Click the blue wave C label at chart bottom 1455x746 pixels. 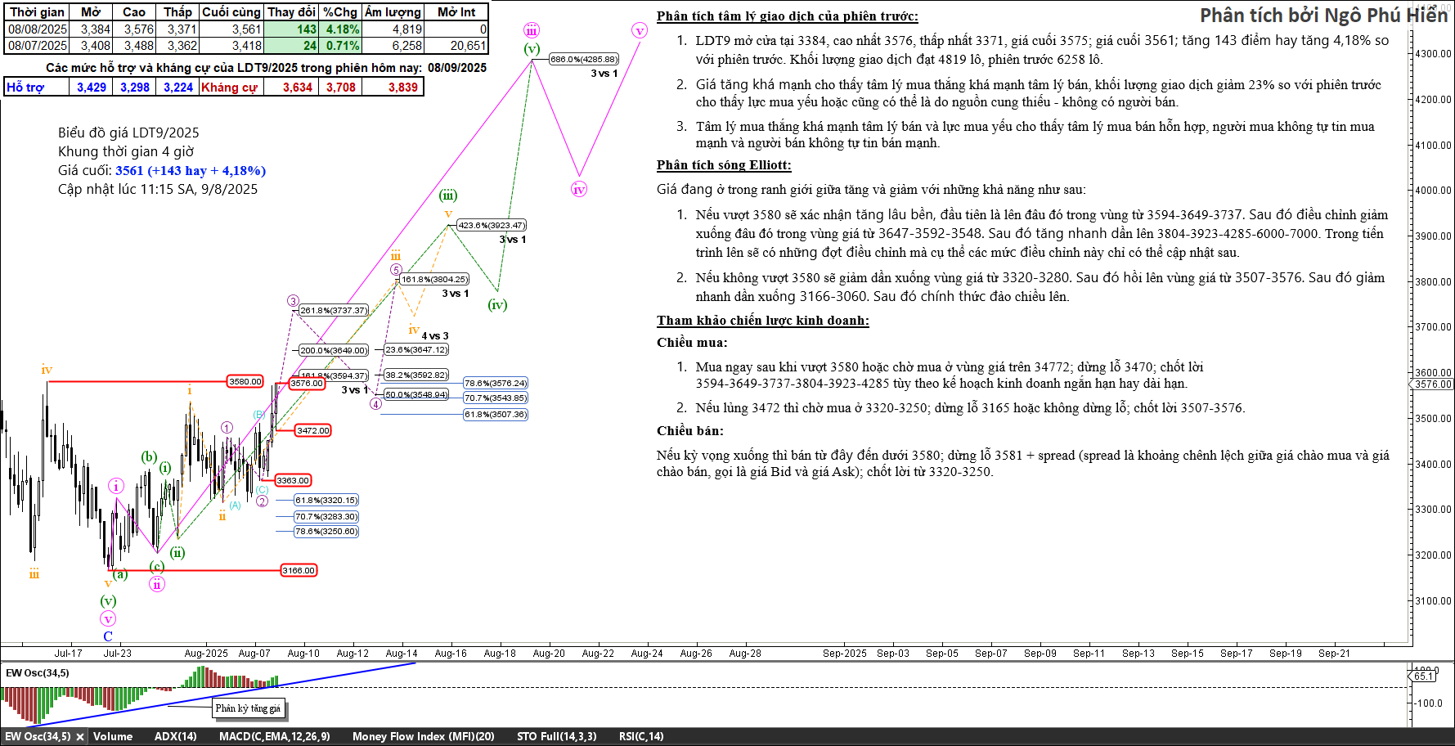[108, 636]
